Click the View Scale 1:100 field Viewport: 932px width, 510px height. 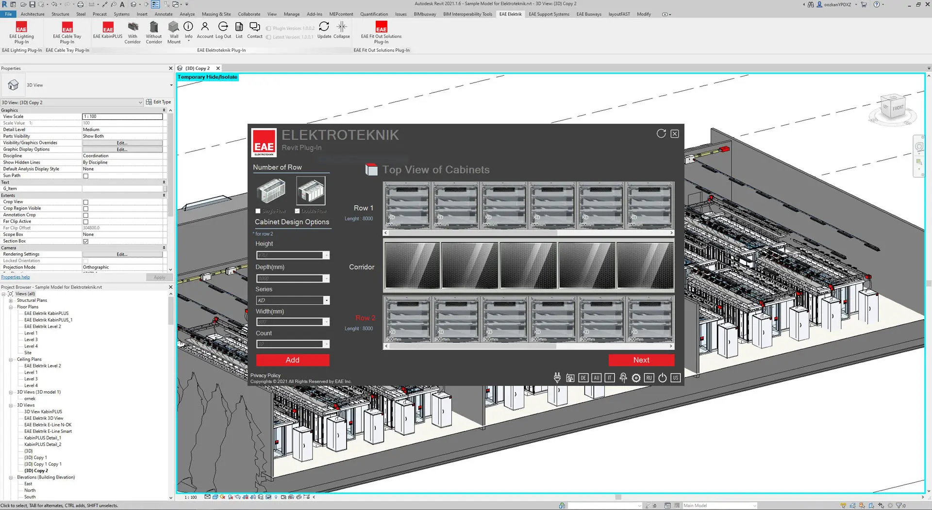(122, 116)
